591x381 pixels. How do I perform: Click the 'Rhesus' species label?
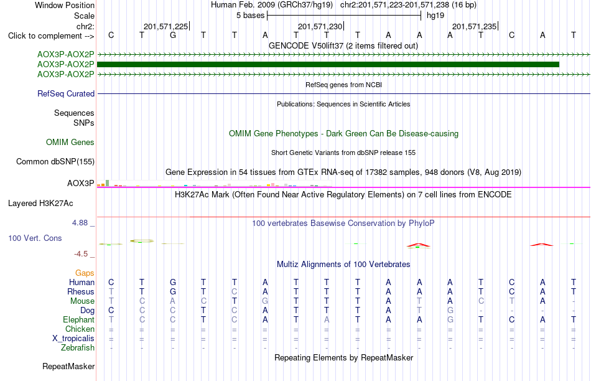pyautogui.click(x=81, y=291)
